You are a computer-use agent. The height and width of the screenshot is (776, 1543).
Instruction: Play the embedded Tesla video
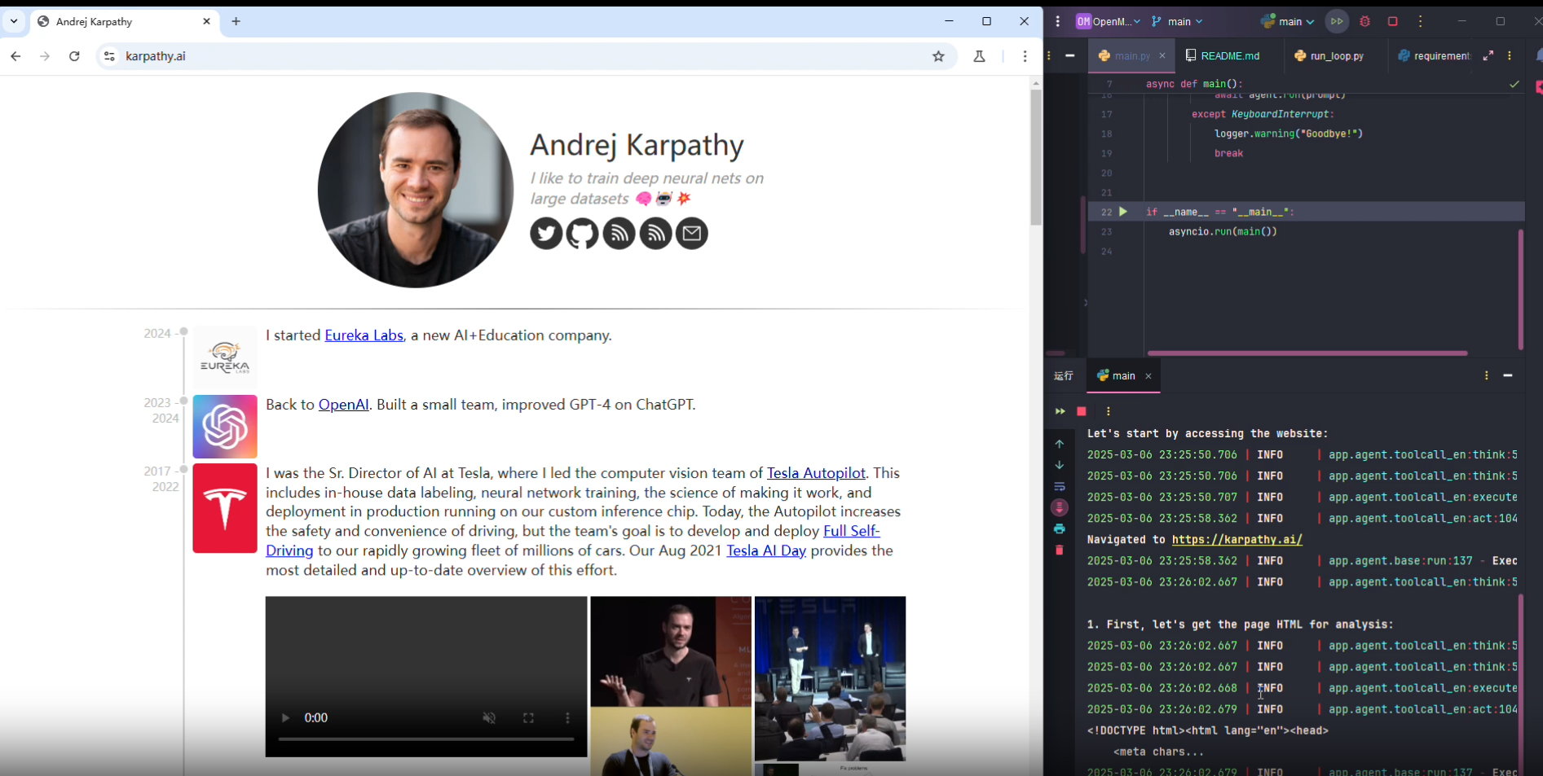[x=285, y=717]
